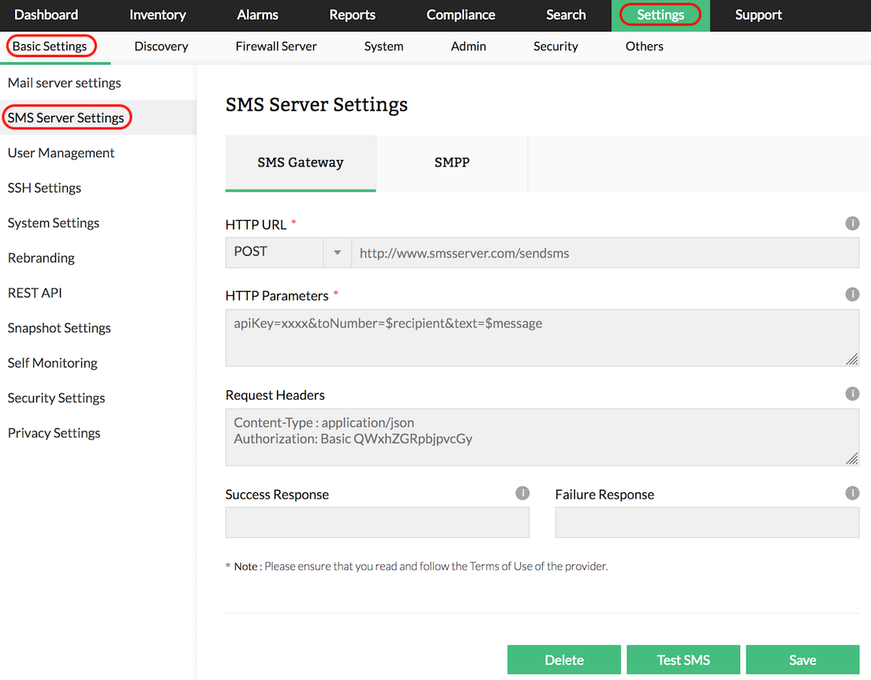
Task: Delete the SMS server configuration
Action: point(564,660)
